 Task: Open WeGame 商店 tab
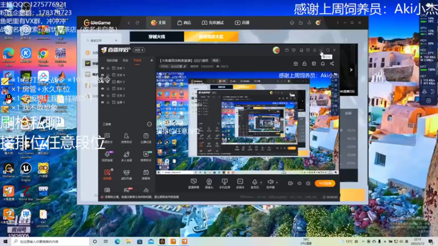coord(184,22)
